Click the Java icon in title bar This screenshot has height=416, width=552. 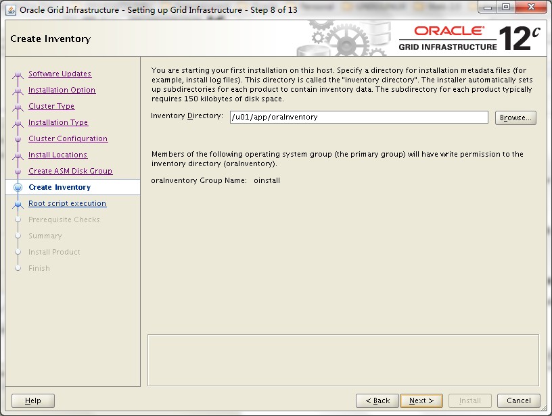pyautogui.click(x=11, y=10)
